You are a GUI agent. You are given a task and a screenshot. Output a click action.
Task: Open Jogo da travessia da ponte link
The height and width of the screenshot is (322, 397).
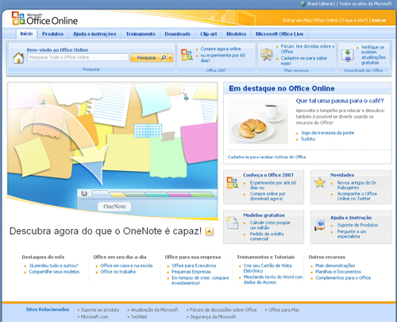(327, 133)
